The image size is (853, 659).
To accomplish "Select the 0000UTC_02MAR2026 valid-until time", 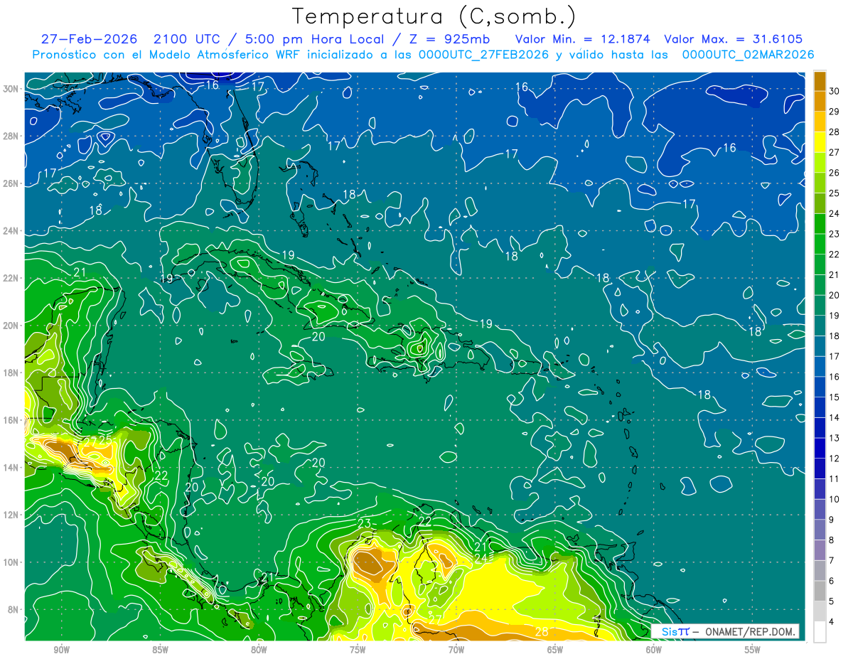I will point(748,55).
